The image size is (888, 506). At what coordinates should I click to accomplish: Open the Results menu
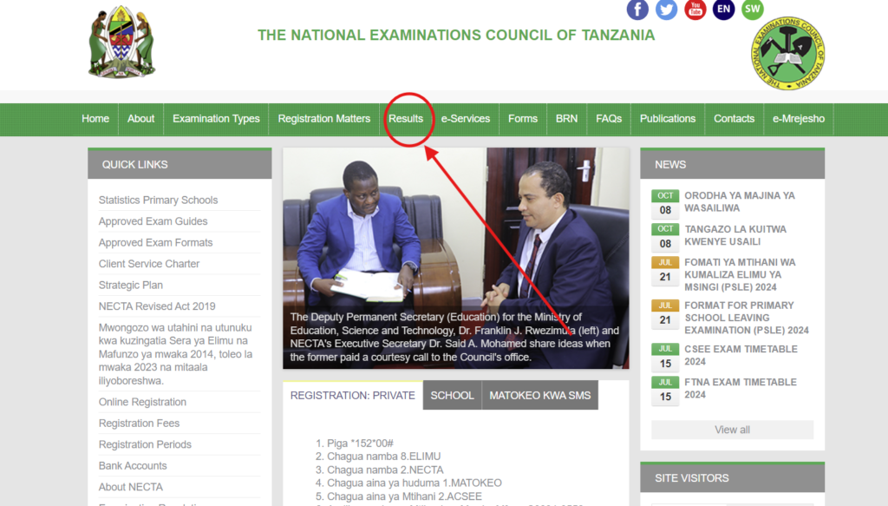[406, 119]
